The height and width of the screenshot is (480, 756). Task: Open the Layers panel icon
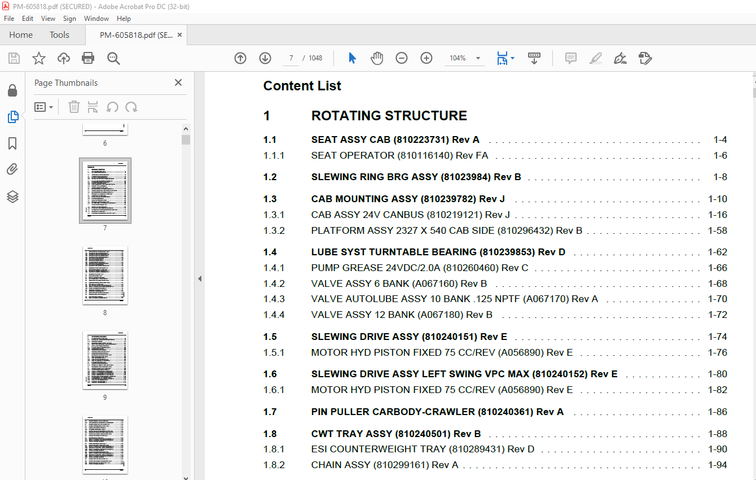[12, 197]
